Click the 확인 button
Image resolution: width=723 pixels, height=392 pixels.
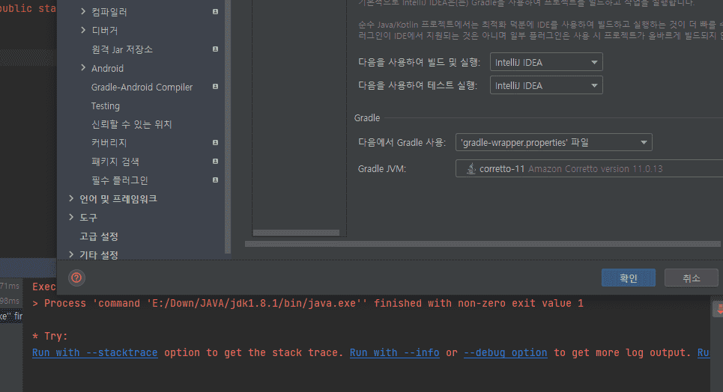pos(628,278)
